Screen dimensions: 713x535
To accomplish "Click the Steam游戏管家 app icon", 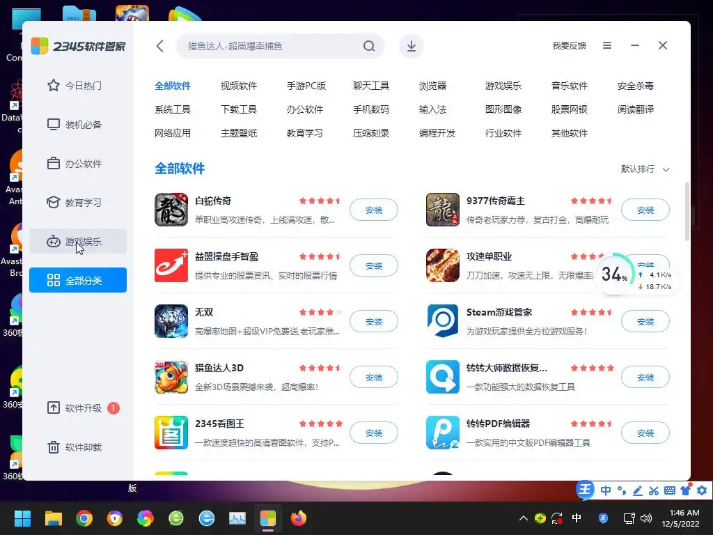I will pyautogui.click(x=442, y=321).
